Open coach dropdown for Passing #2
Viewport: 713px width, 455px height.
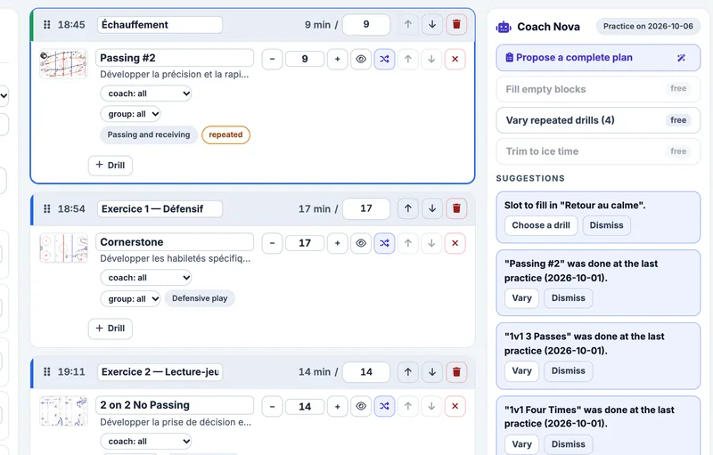point(146,93)
